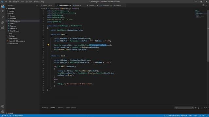
Task: Open the Explorer view in activity bar
Action: click(3, 6)
